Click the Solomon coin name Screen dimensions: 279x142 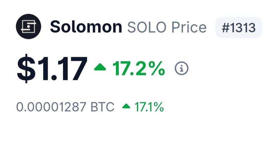tap(86, 27)
